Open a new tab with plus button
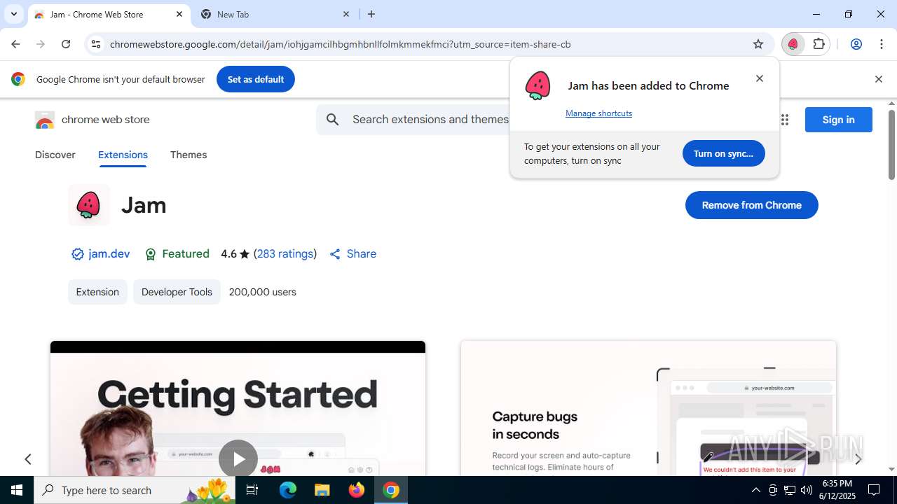Screen dimensions: 897x504 [x=371, y=14]
